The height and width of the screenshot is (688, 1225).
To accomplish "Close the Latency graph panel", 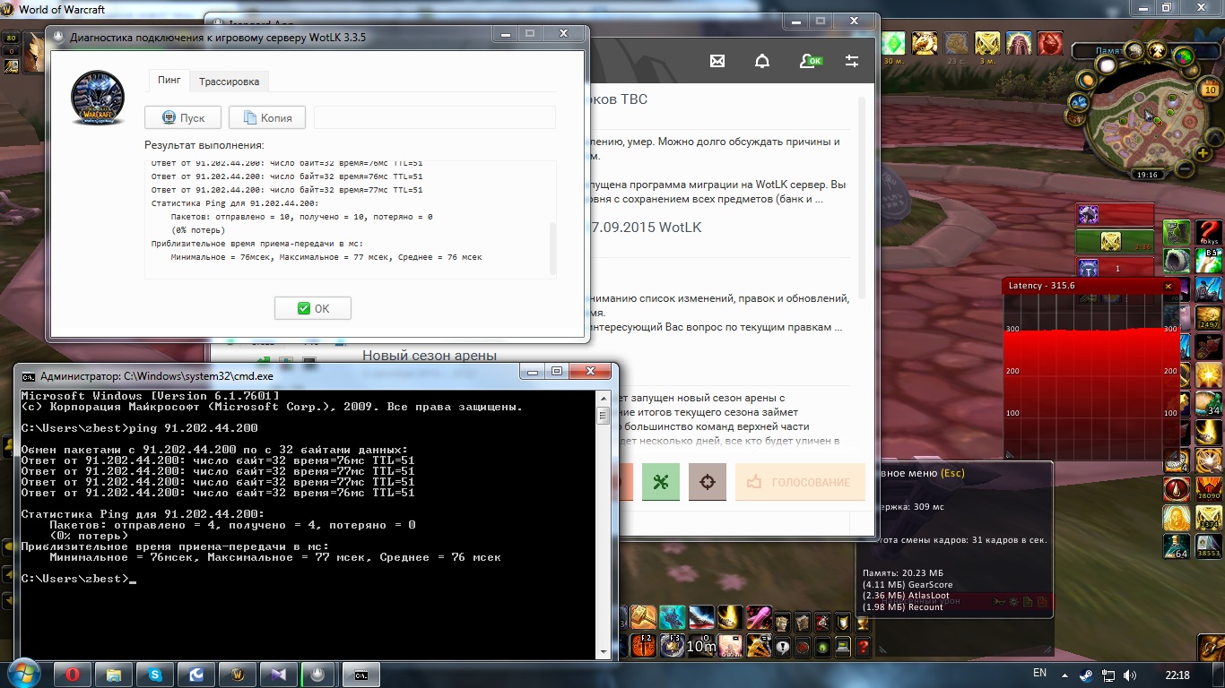I will point(1168,286).
